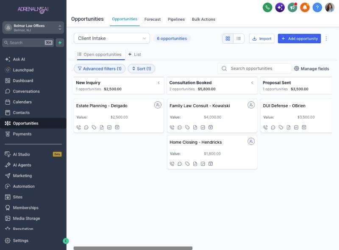Open the purple AI sparkle icon
The width and height of the screenshot is (339, 250).
(x=280, y=8)
